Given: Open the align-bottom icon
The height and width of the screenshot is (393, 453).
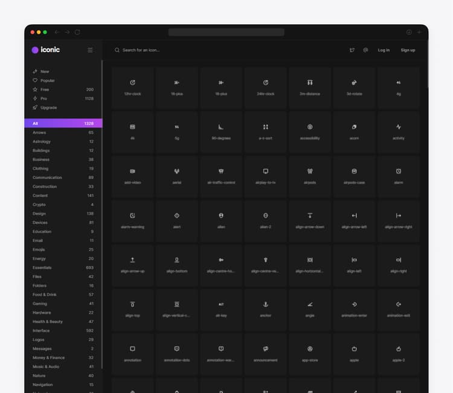Looking at the screenshot, I should click(x=177, y=265).
